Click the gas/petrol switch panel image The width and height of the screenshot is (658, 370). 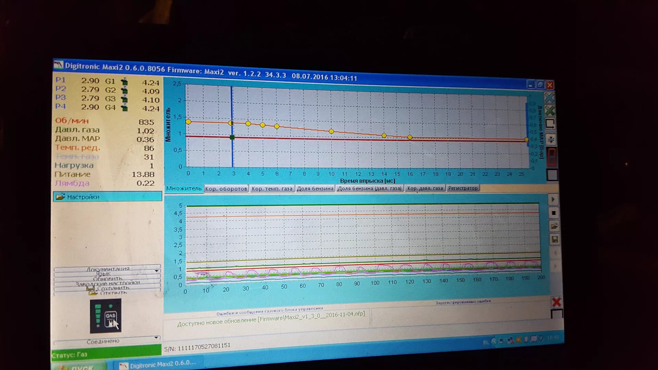[x=106, y=316]
